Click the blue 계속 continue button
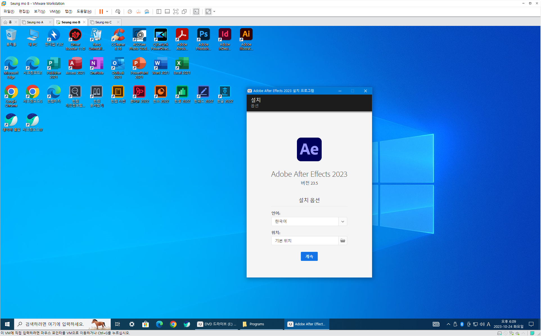 coord(309,256)
